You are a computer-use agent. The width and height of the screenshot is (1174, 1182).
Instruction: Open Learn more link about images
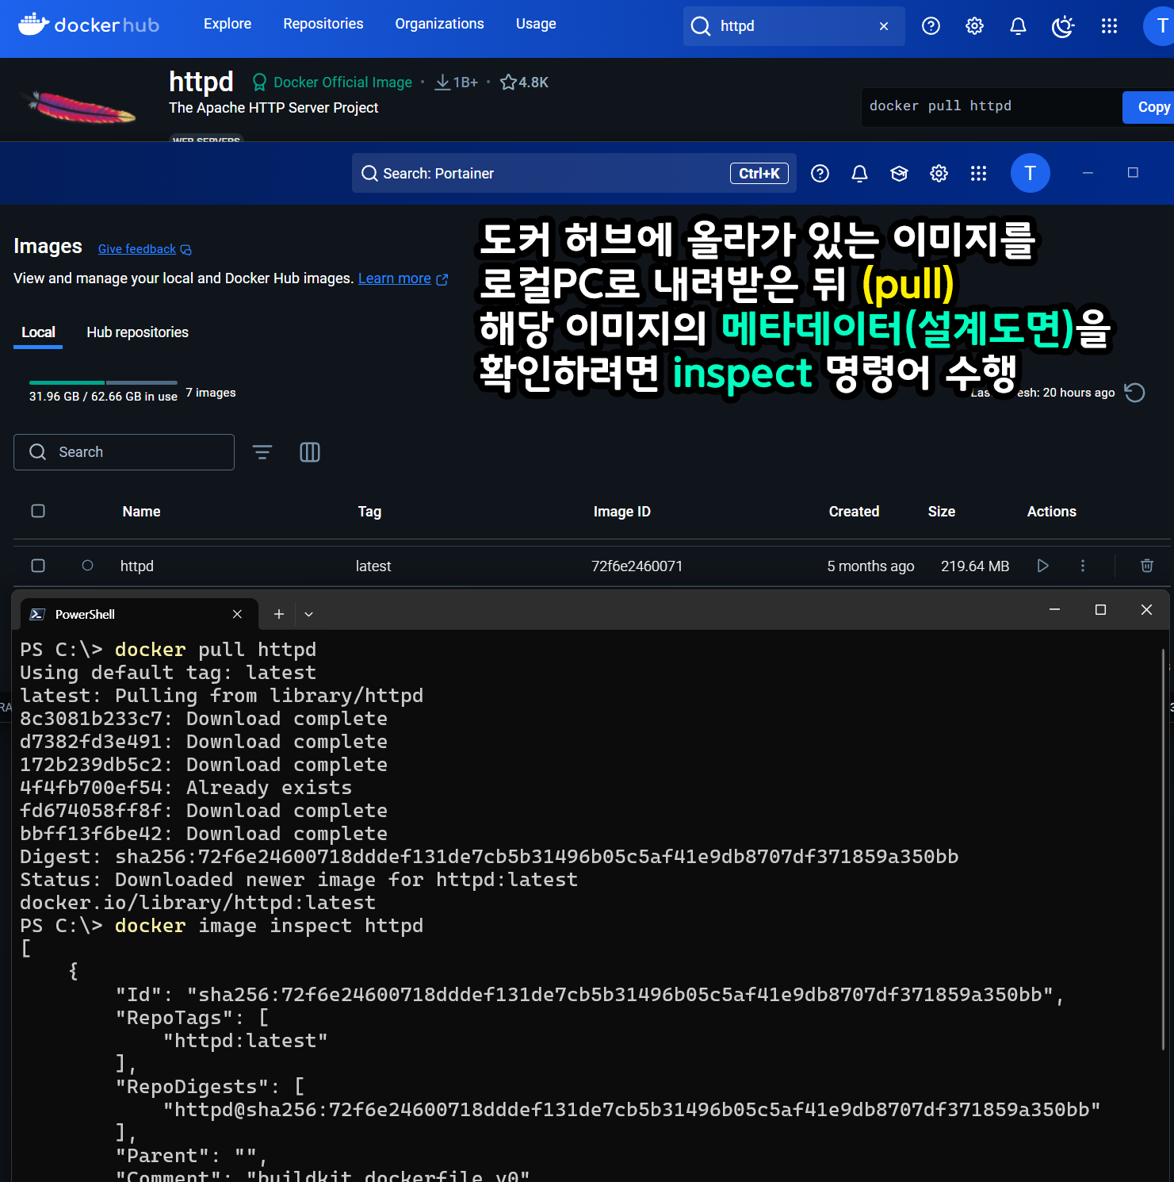click(x=403, y=278)
